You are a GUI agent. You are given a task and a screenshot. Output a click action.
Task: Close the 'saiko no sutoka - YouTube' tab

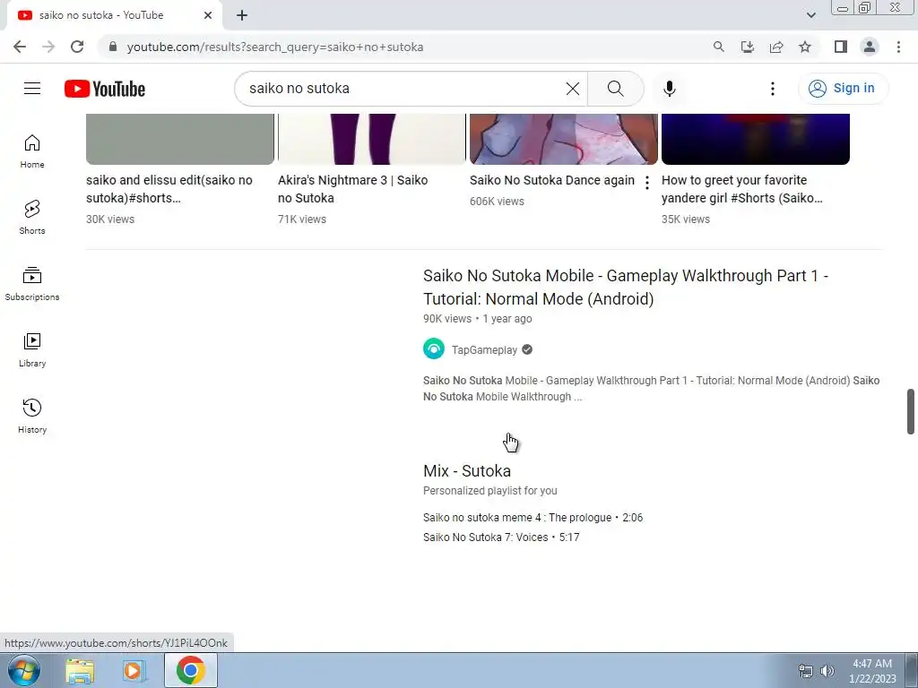[x=208, y=15]
